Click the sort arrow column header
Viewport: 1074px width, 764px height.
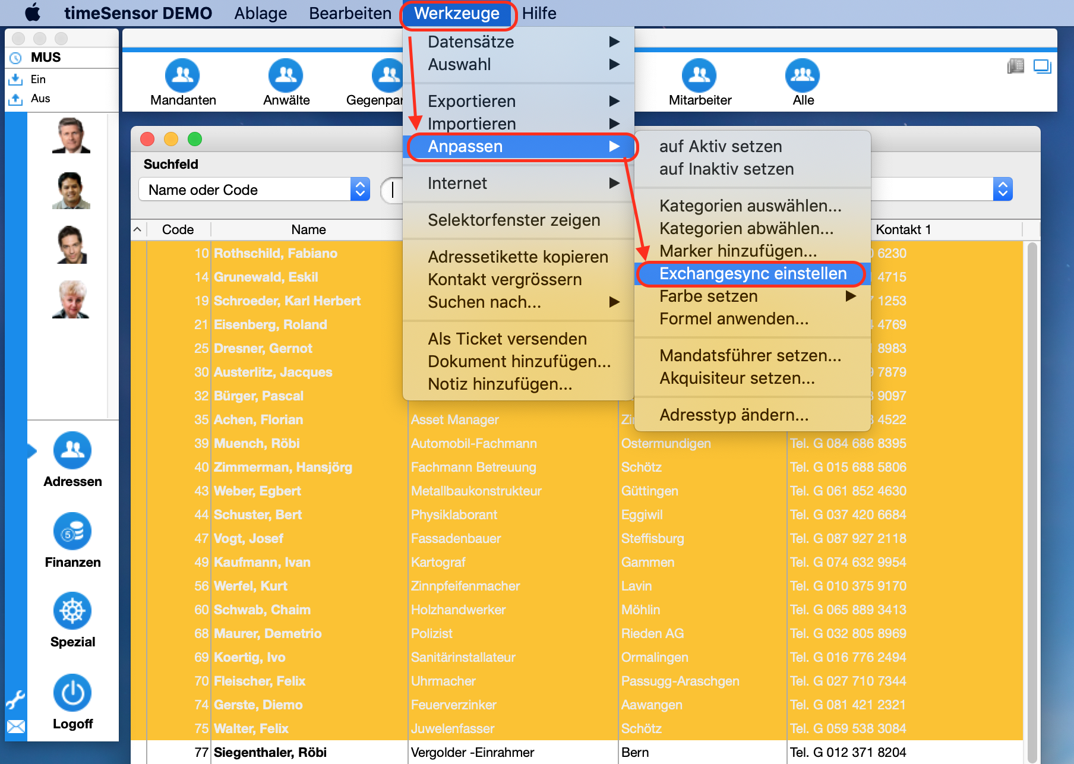138,229
